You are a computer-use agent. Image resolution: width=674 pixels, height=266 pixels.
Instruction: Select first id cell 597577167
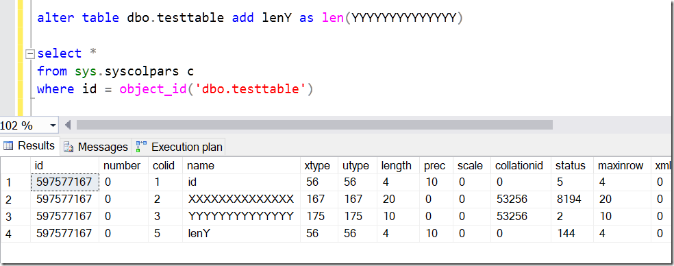point(65,182)
